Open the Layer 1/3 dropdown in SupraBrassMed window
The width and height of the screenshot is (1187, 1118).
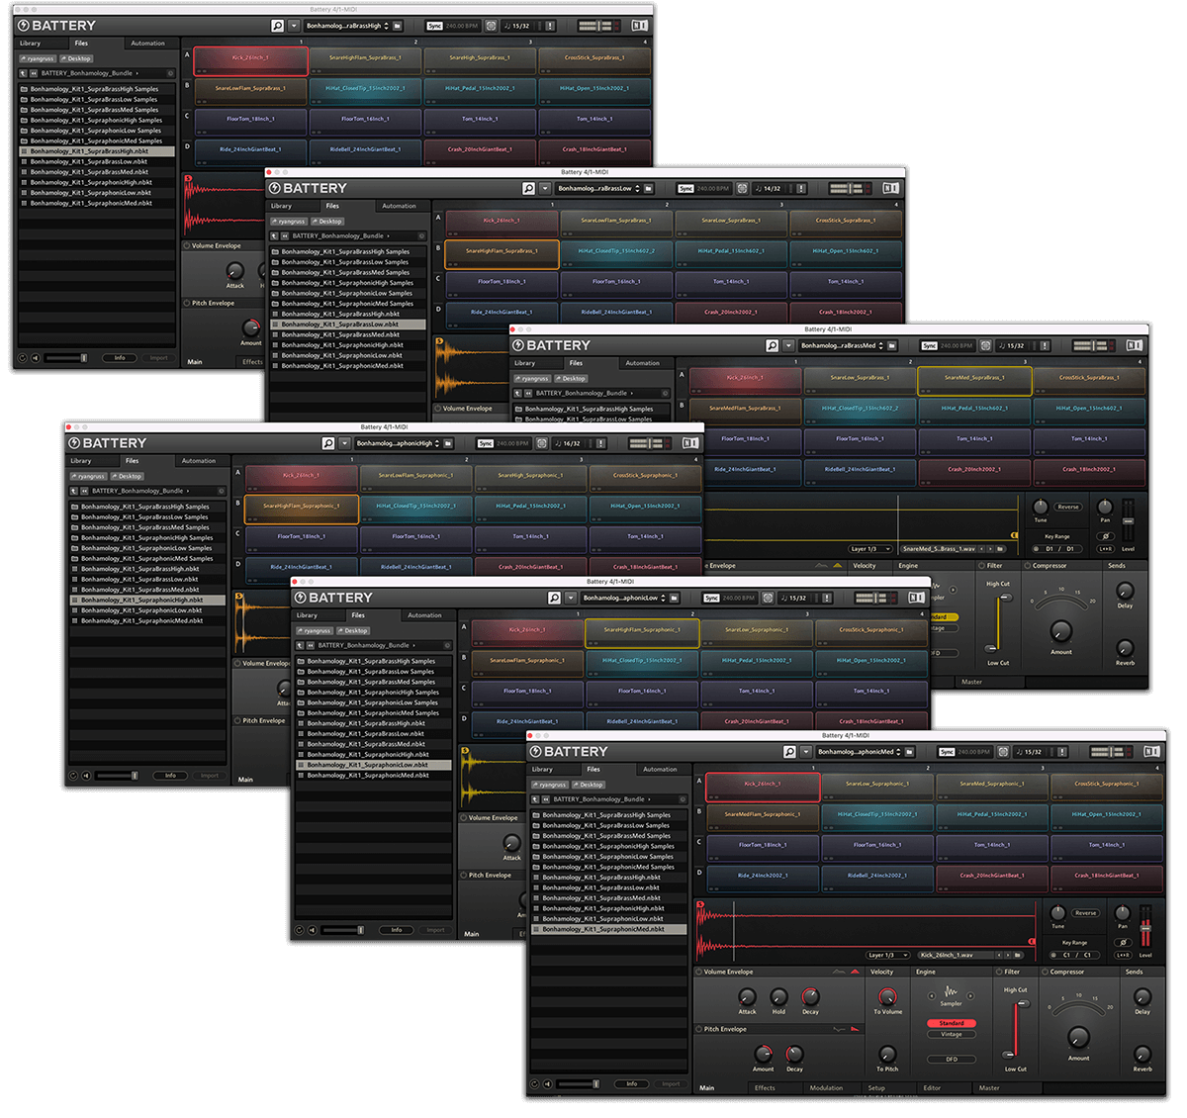(x=870, y=549)
